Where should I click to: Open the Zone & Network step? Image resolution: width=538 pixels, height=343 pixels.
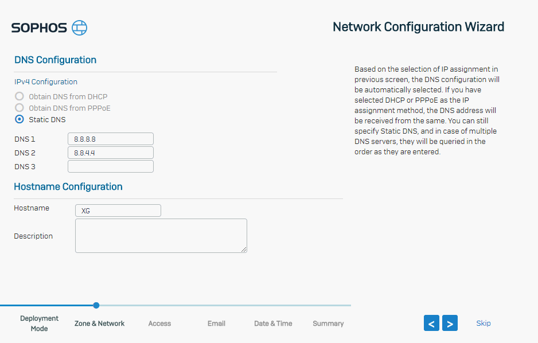(99, 323)
